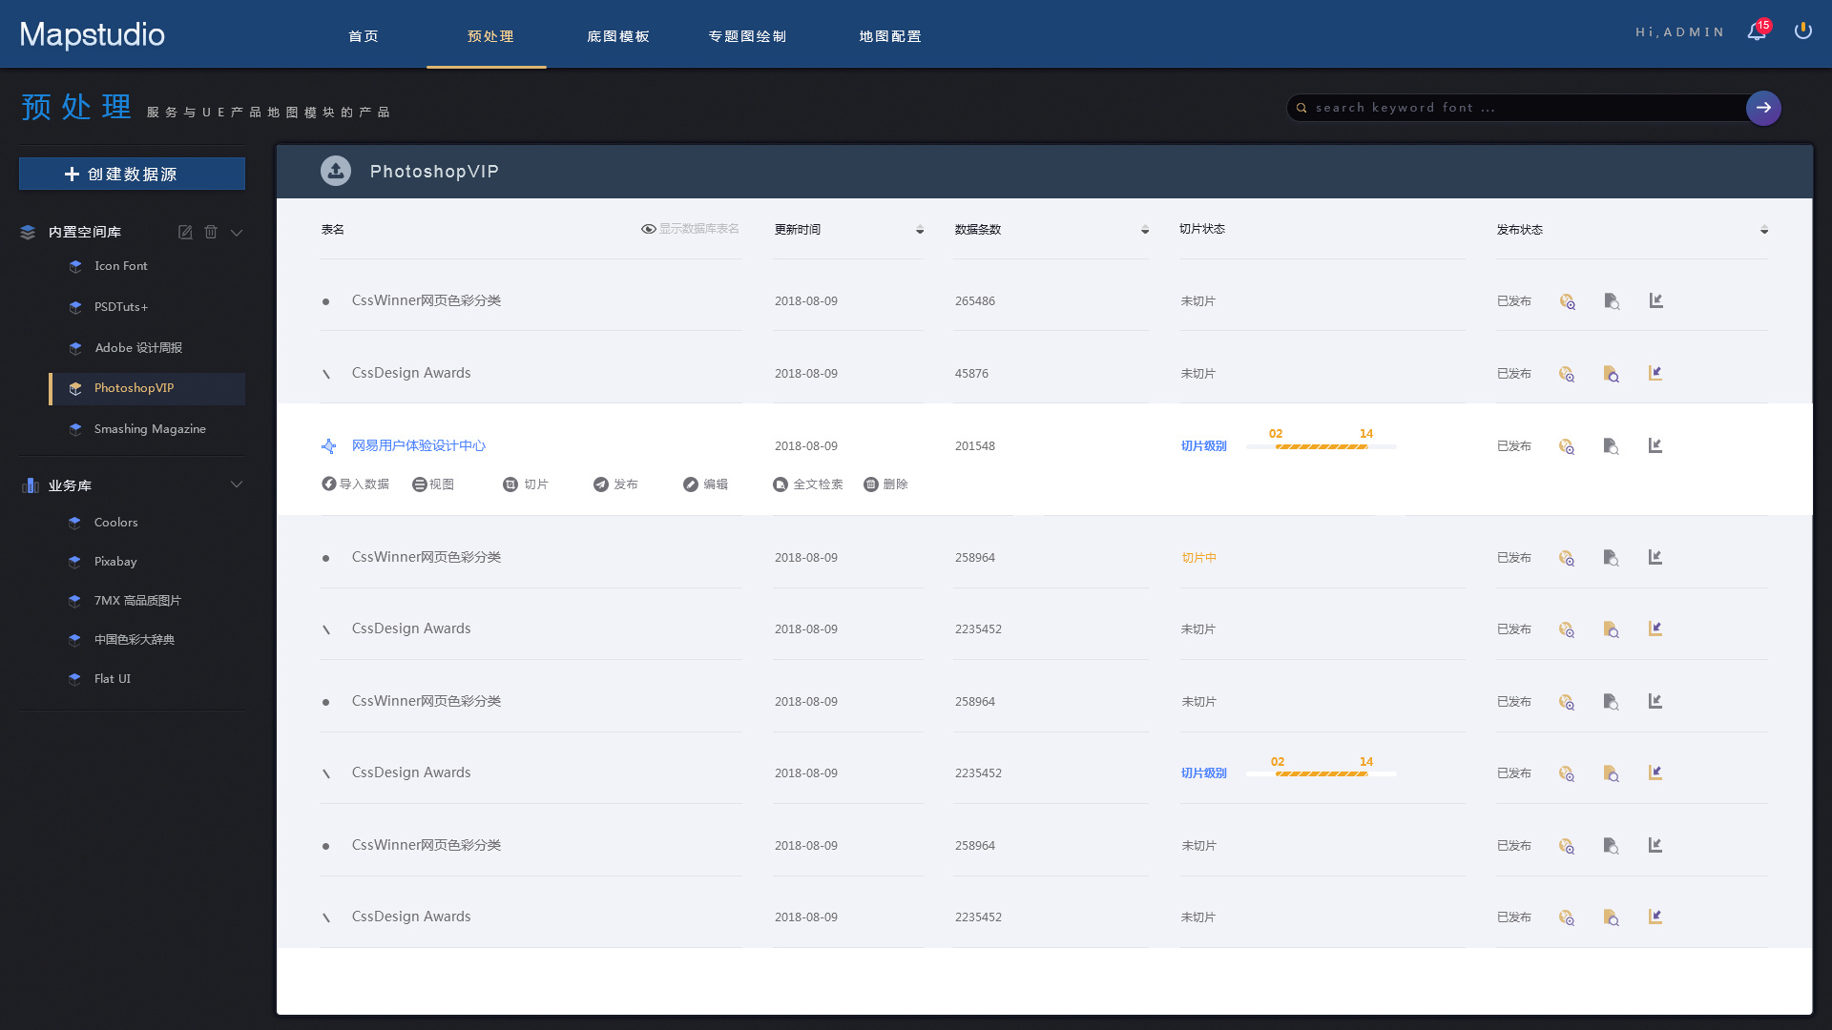Toggle visibility of 内置空间库 section
Image resolution: width=1832 pixels, height=1030 pixels.
238,233
